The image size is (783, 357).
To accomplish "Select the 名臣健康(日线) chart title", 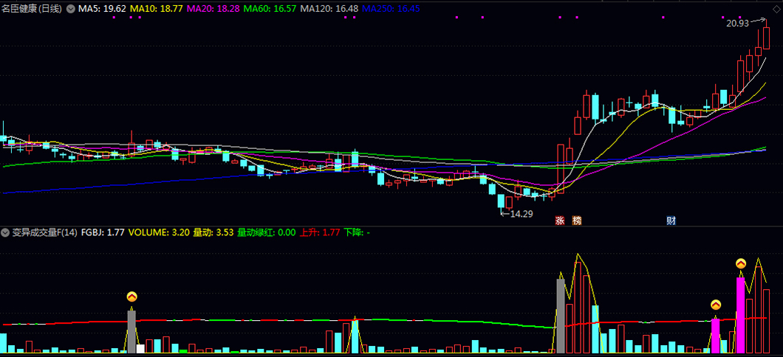I will coord(32,8).
